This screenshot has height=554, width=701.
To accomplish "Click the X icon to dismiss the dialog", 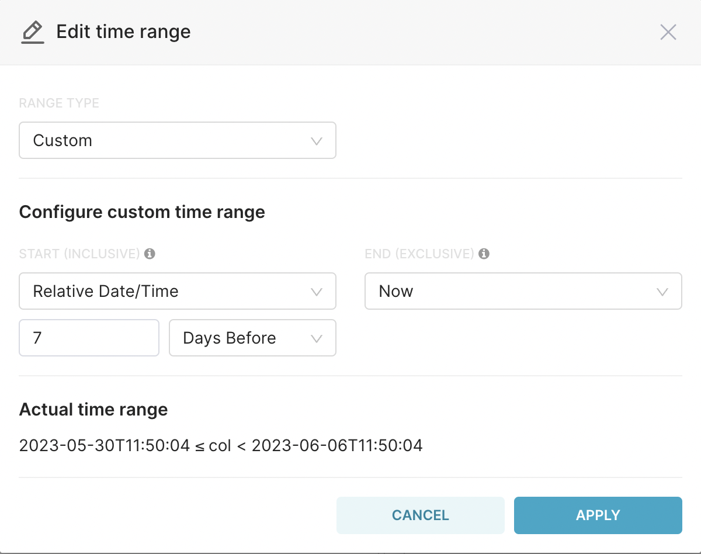I will [668, 32].
